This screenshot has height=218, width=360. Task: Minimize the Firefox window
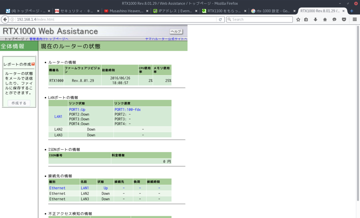point(340,4)
